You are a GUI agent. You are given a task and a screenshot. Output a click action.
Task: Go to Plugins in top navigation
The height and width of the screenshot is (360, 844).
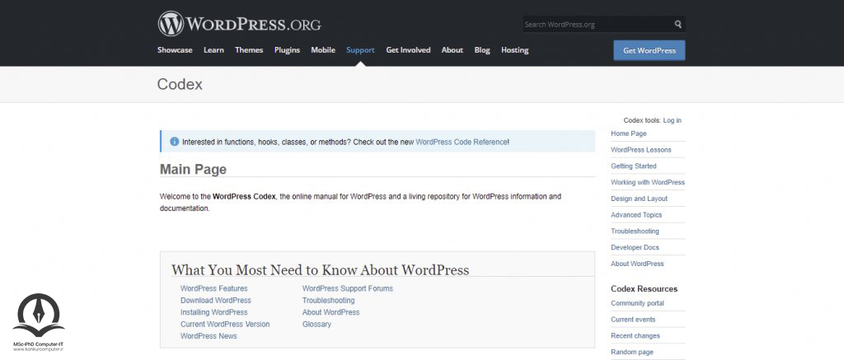(x=287, y=50)
